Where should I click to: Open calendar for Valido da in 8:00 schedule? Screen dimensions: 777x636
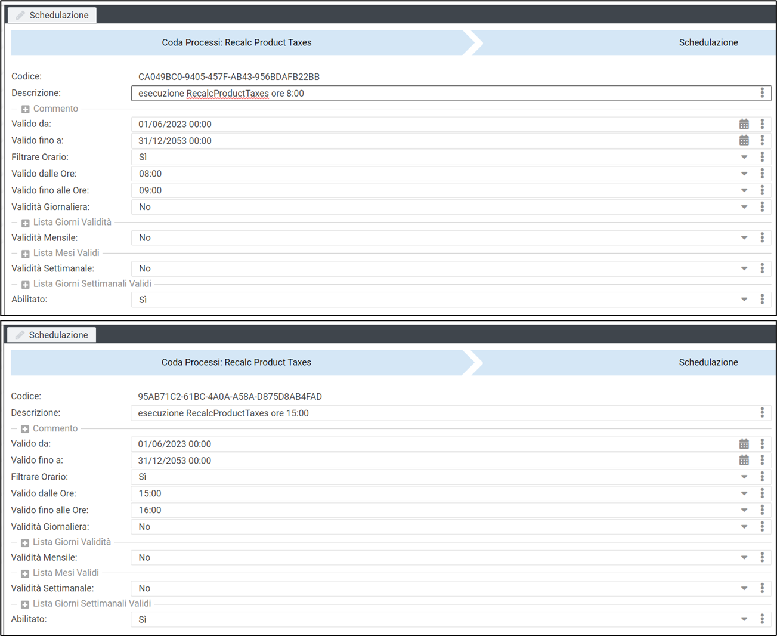pyautogui.click(x=744, y=124)
